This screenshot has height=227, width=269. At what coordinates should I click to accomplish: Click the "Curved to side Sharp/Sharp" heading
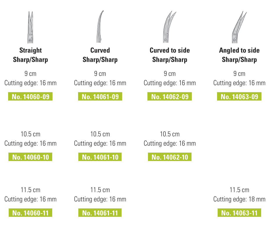[x=170, y=55]
